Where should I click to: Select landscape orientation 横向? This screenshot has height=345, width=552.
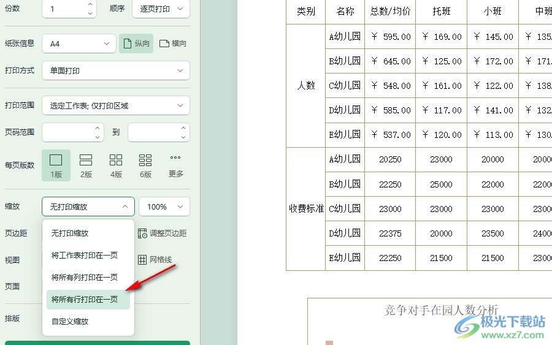click(173, 44)
